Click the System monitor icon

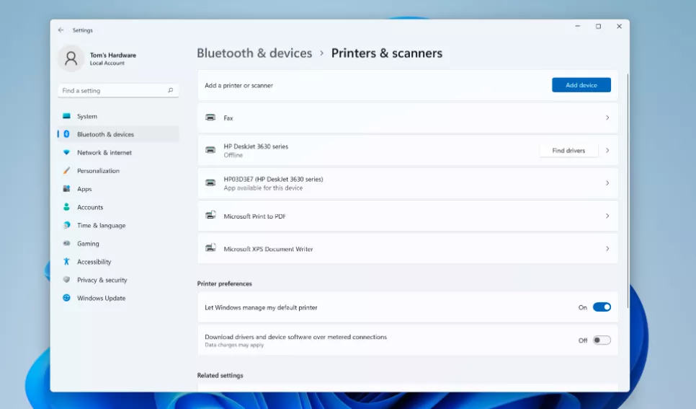(x=66, y=116)
